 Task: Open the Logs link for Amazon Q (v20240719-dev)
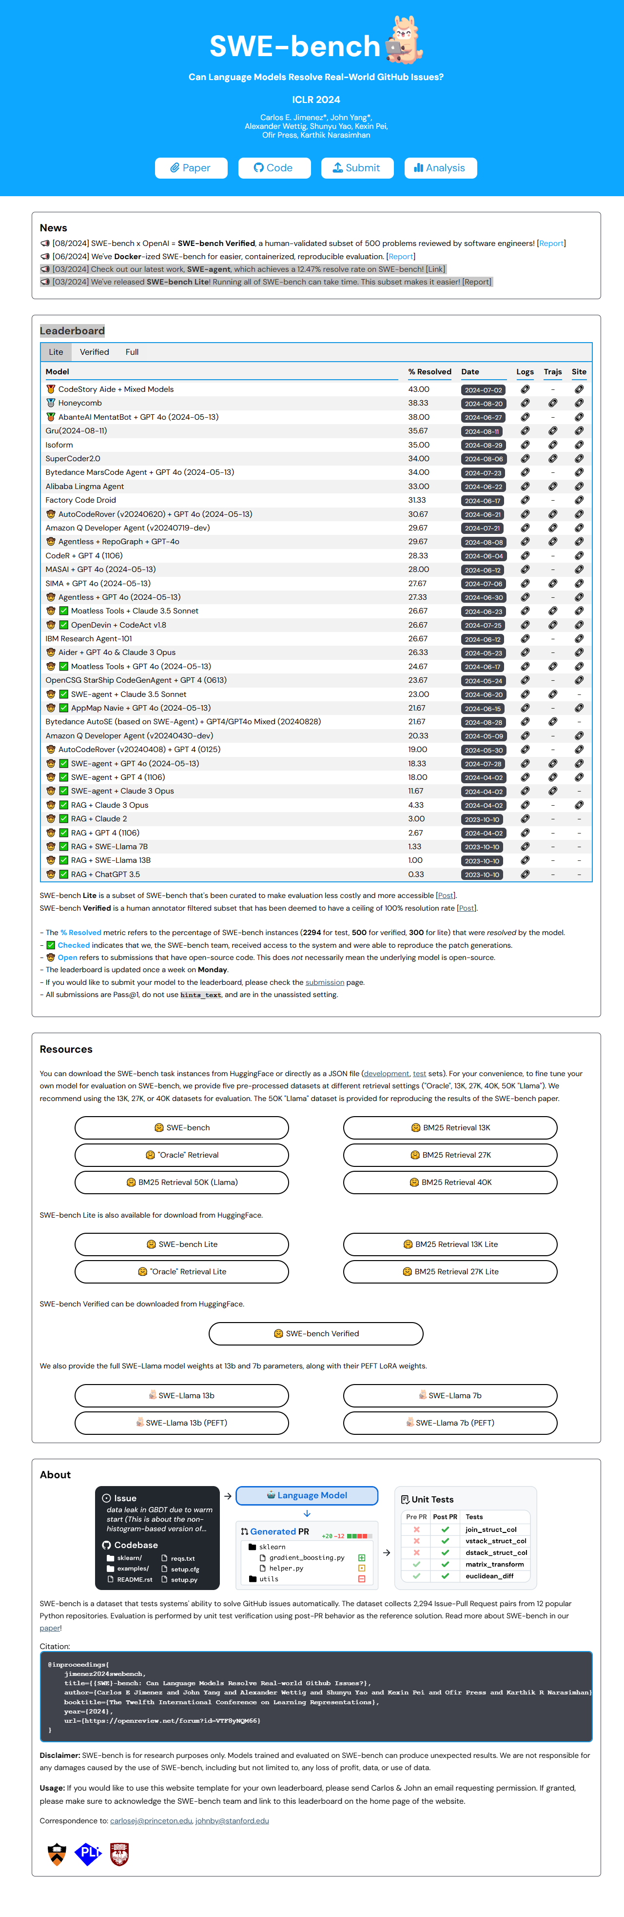525,529
